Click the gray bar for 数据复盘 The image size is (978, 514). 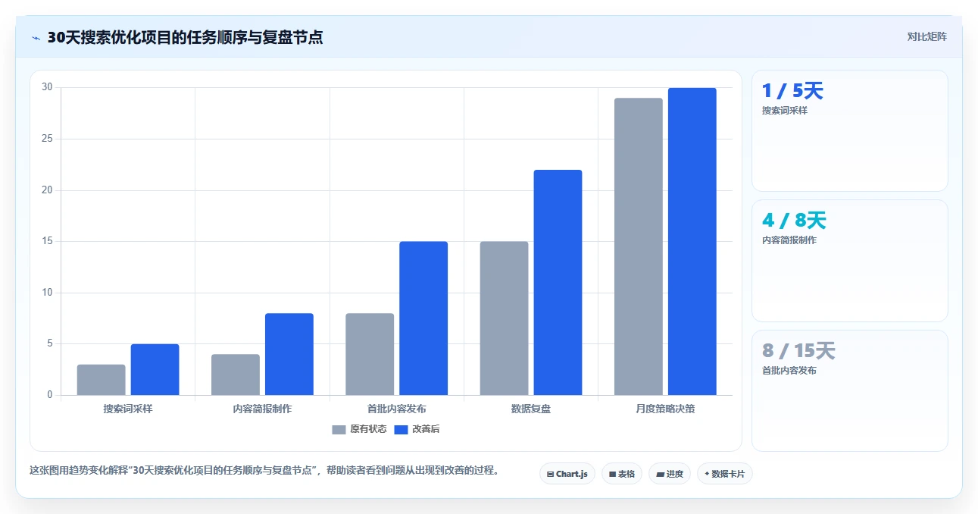coord(505,318)
